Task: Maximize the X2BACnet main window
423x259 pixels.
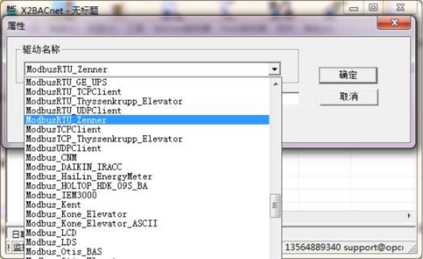Action: 374,7
